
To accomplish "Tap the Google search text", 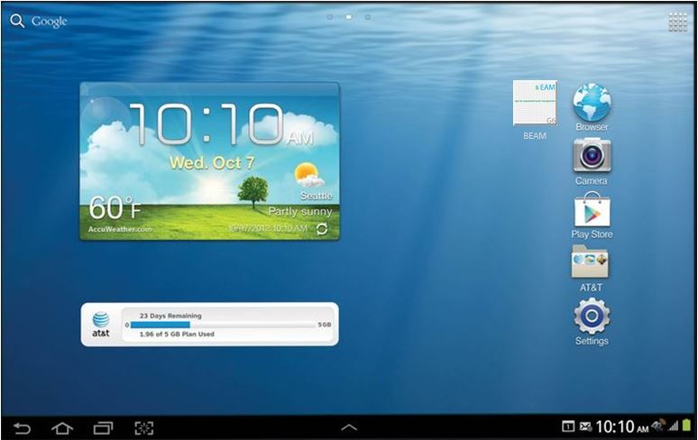I will 50,22.
